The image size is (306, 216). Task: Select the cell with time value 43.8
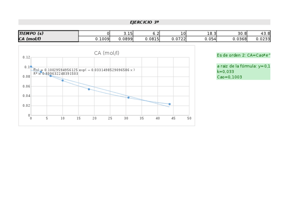[259, 34]
